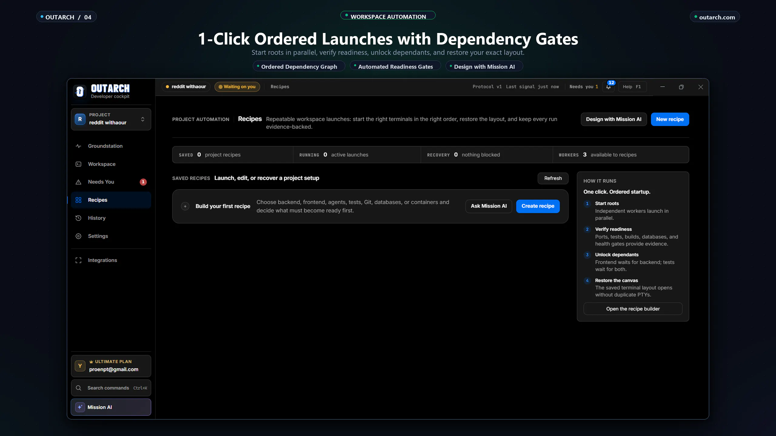Open the History section

(x=111, y=218)
